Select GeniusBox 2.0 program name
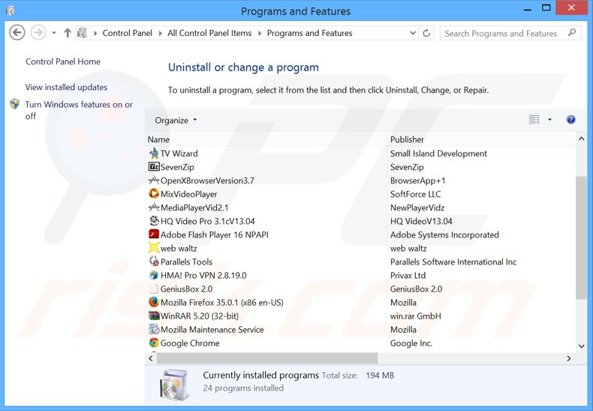 point(186,289)
